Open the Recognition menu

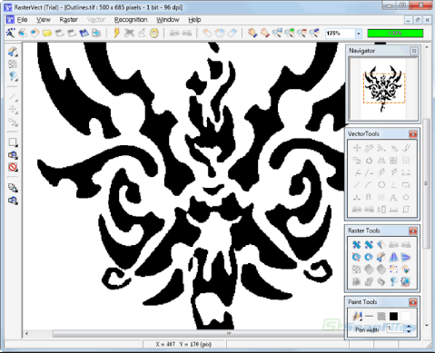(131, 20)
